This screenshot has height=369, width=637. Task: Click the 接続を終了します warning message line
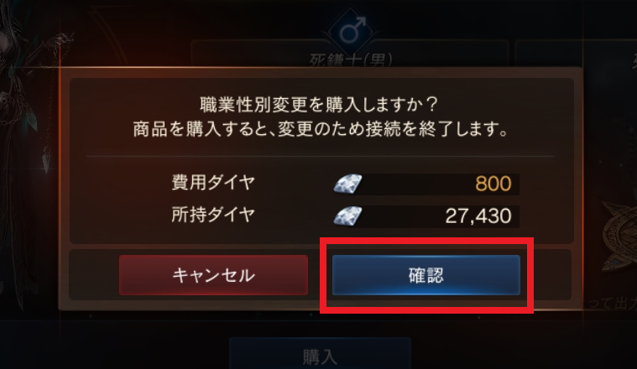click(x=321, y=129)
